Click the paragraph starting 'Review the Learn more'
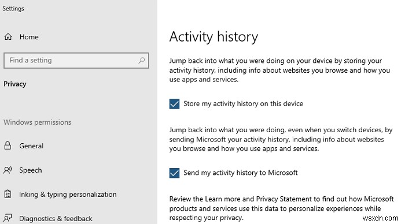This screenshot has height=224, width=405. [282, 208]
